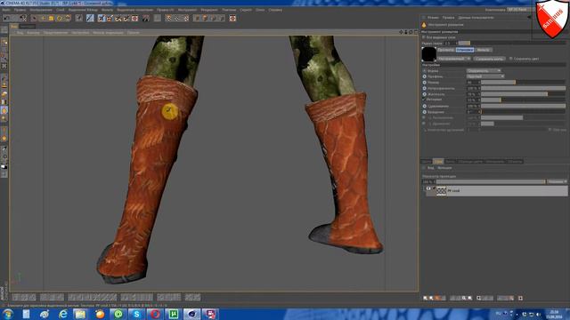This screenshot has height=320, width=570.
Task: Open the Рендеринг menu
Action: [209, 10]
